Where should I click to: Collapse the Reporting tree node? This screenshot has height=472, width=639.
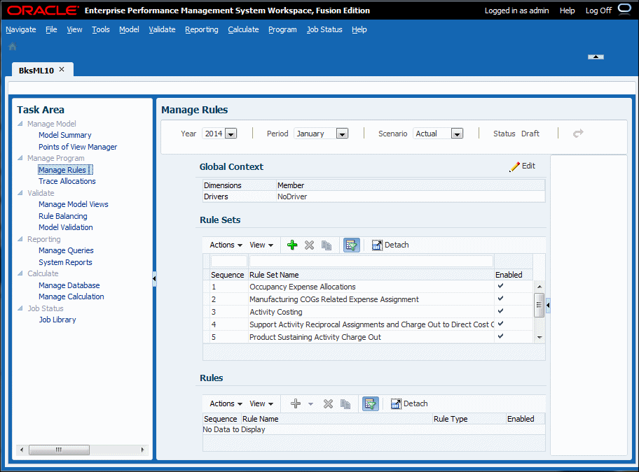pos(20,239)
